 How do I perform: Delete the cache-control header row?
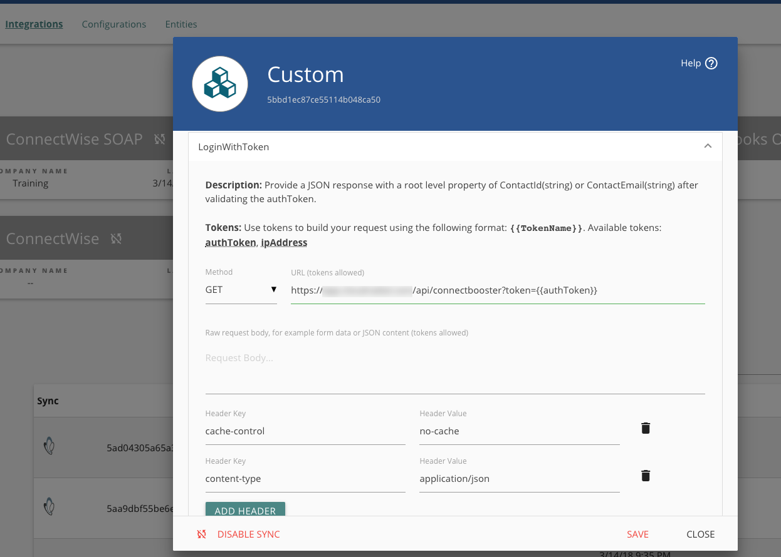point(646,428)
